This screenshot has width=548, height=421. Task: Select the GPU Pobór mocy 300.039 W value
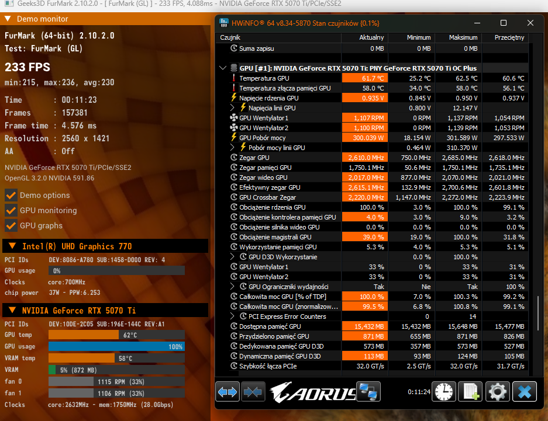364,137
